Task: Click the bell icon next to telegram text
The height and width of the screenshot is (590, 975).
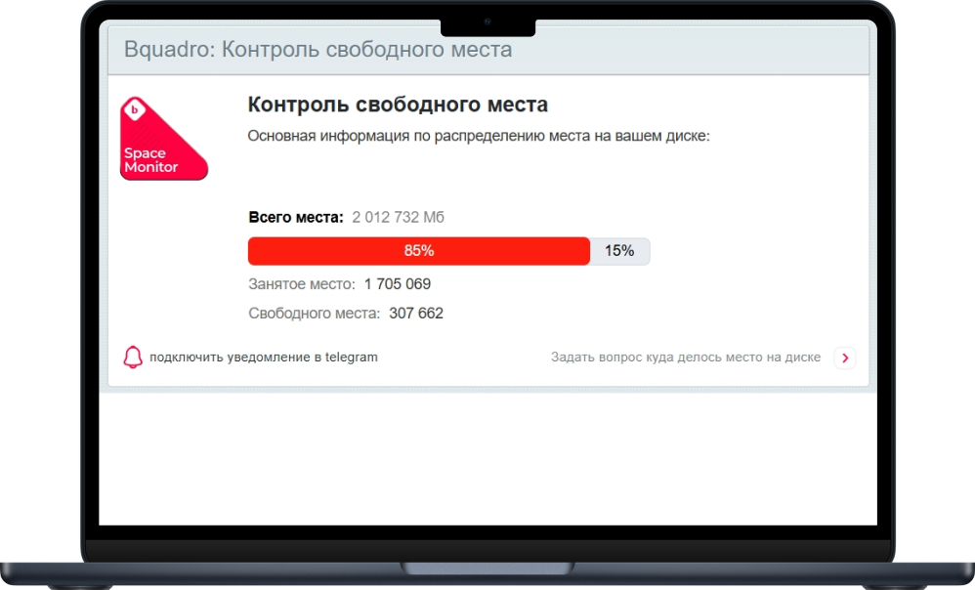Action: [x=132, y=357]
